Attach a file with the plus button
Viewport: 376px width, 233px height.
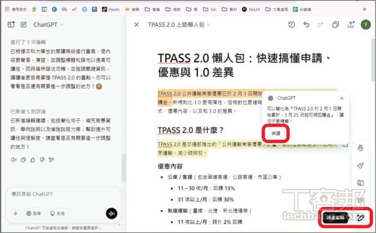(16, 213)
